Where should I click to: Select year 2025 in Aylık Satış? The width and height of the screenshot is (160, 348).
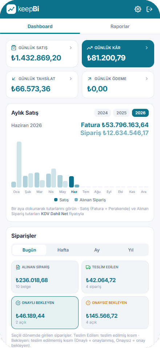(121, 113)
